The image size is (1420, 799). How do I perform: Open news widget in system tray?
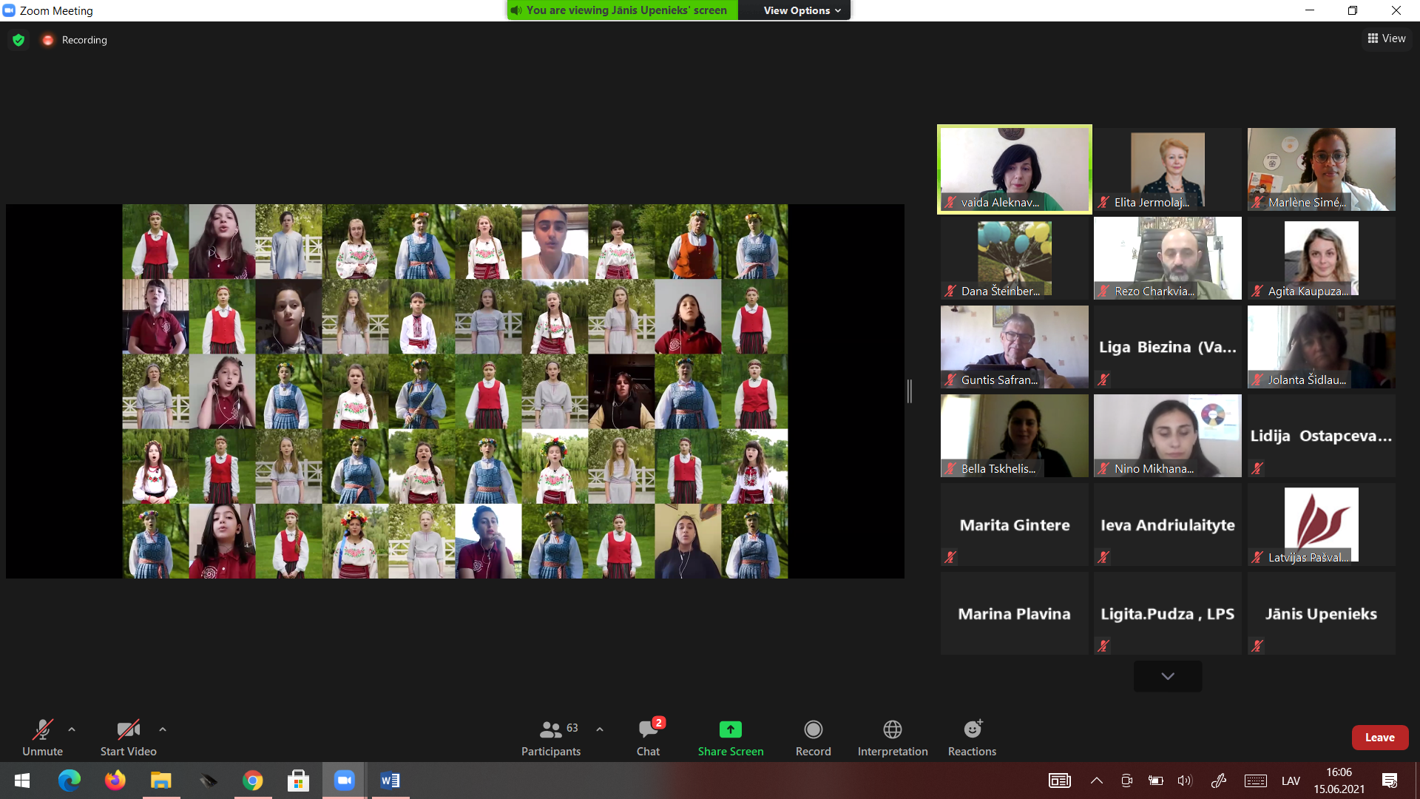[1060, 781]
